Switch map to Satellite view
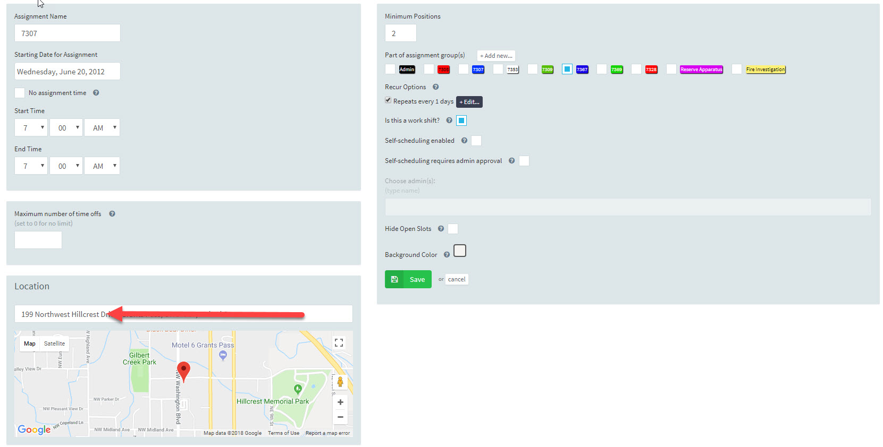This screenshot has height=447, width=883. pos(54,343)
